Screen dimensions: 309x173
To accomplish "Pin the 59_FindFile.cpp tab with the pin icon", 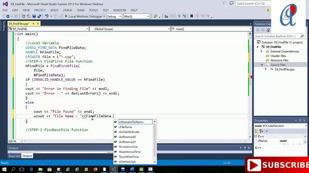I will 33,24.
